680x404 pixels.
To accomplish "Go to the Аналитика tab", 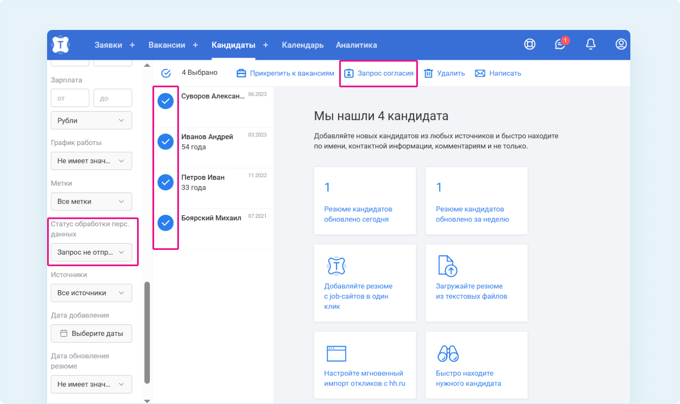I will point(356,45).
